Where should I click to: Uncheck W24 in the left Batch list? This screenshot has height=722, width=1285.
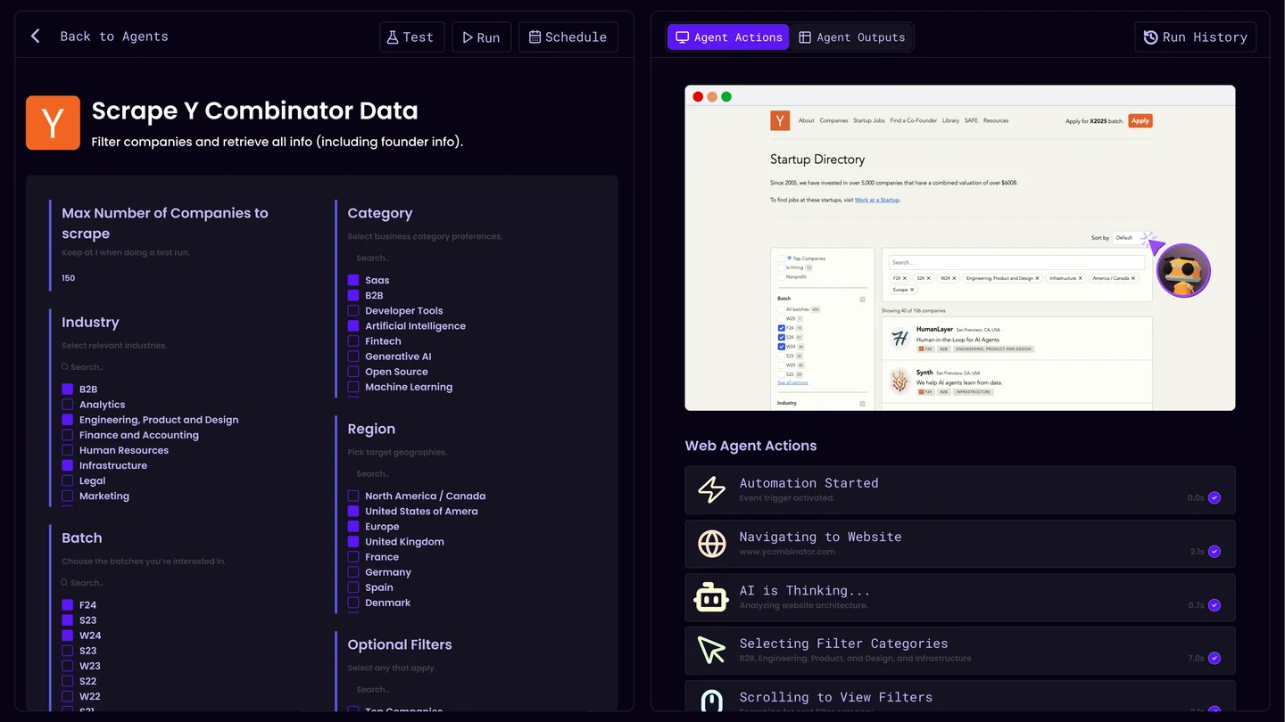click(x=67, y=636)
